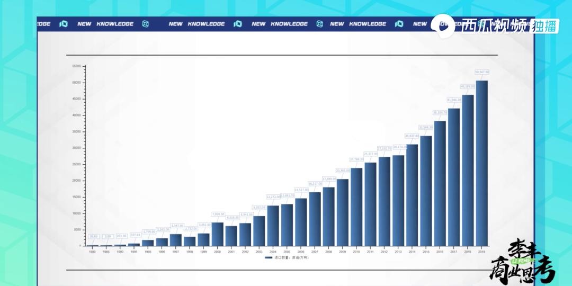Screen dimensions: 572x286
Task: Select the data label 17,889.00
Action: [x=329, y=179]
